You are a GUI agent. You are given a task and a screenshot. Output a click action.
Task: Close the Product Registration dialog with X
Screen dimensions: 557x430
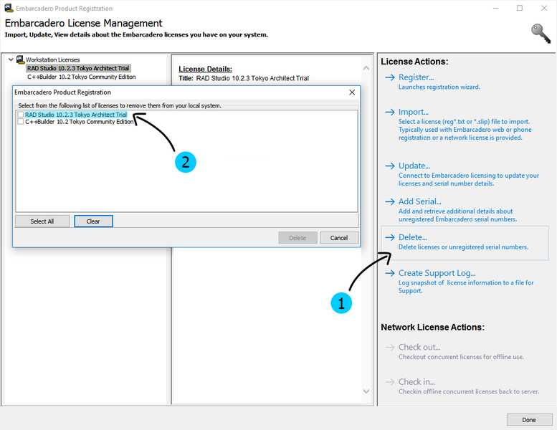[x=352, y=92]
